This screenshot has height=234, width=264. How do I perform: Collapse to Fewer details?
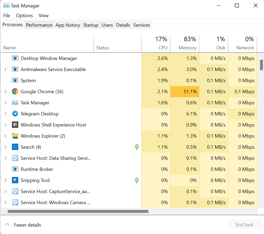23,225
